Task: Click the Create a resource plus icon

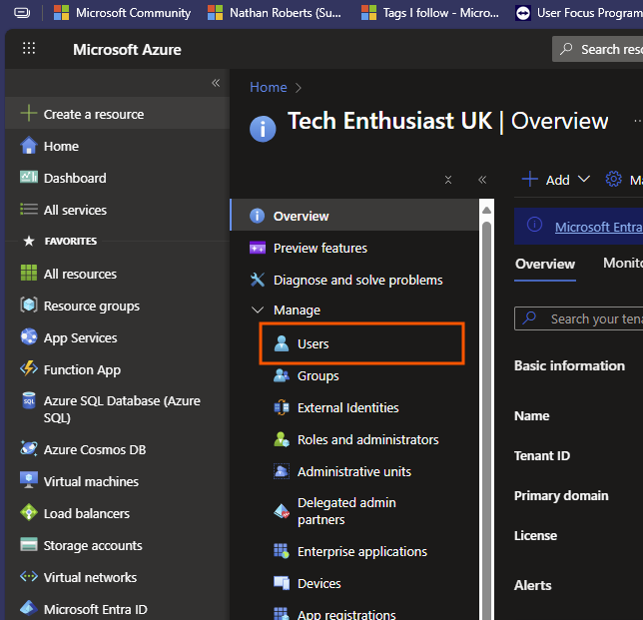Action: point(29,114)
